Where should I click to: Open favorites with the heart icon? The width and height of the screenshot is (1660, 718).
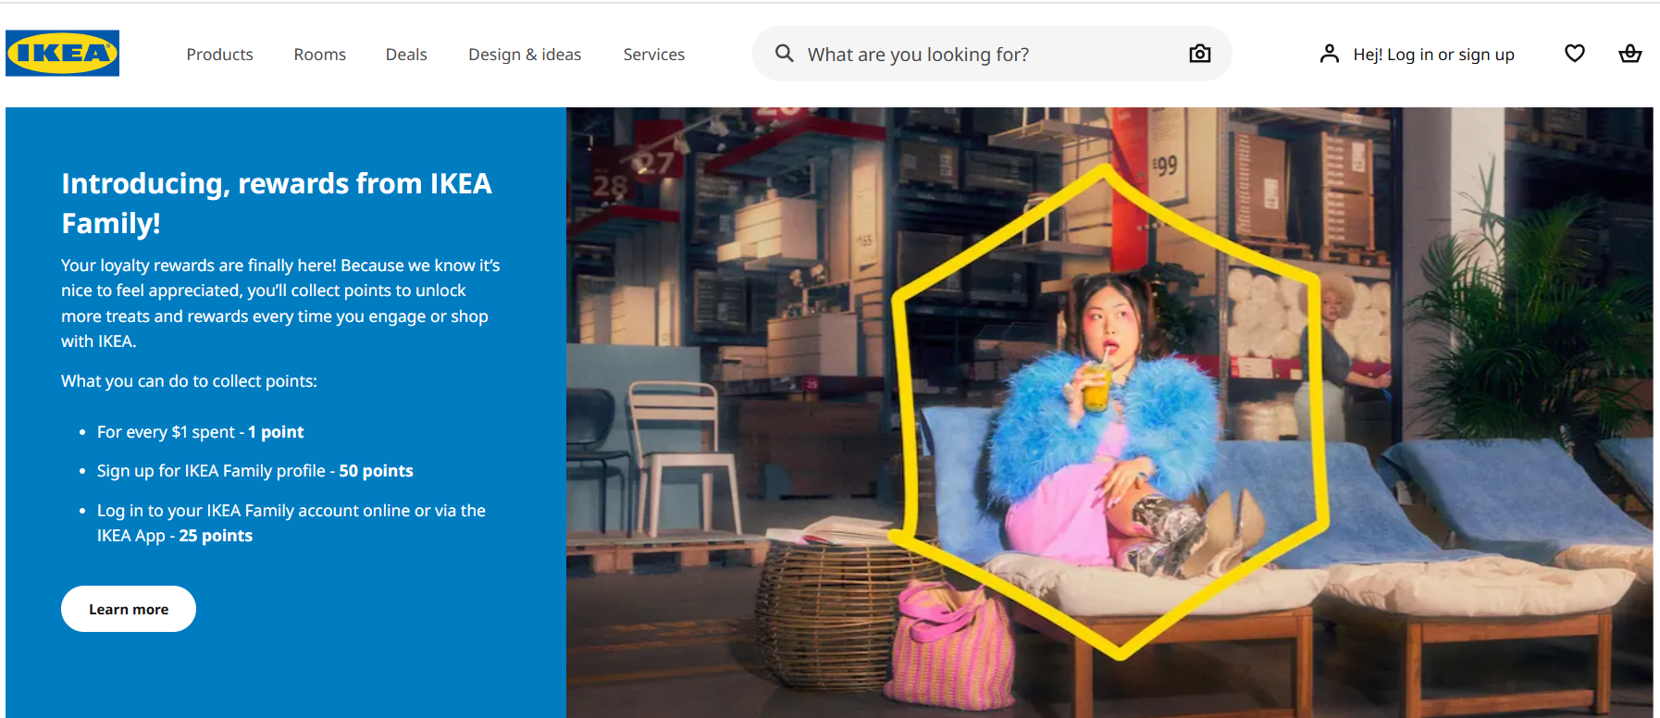tap(1574, 54)
